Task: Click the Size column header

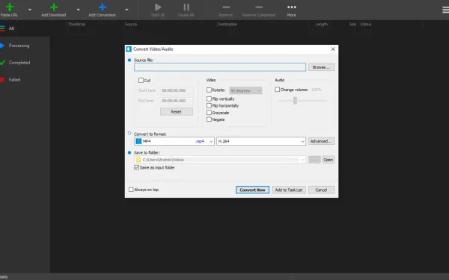Action: coord(352,25)
